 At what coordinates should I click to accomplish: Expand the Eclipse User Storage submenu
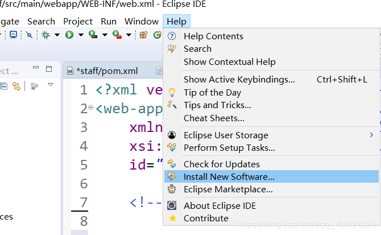point(271,135)
